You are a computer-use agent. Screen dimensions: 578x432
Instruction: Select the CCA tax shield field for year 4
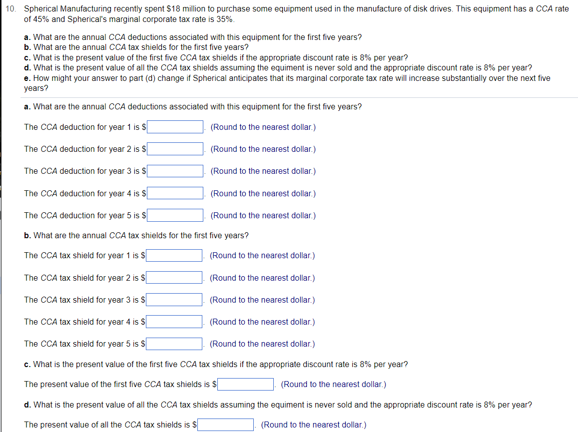174,321
